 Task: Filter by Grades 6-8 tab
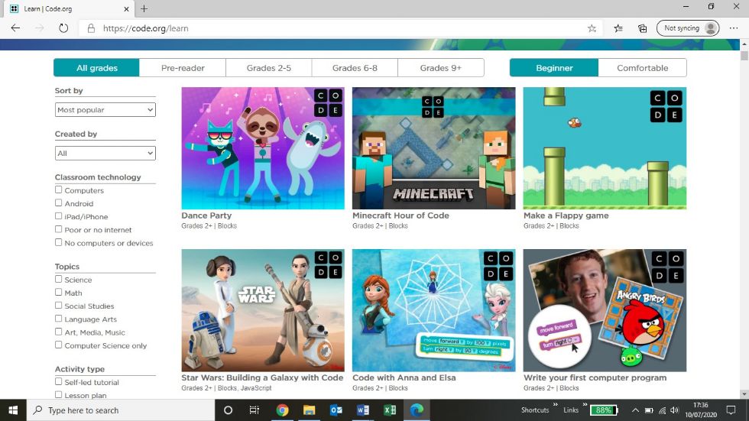point(355,68)
